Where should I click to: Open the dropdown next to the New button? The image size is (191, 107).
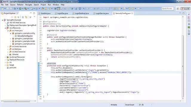point(5,9)
